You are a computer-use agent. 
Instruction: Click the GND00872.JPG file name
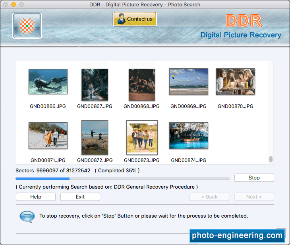point(95,160)
